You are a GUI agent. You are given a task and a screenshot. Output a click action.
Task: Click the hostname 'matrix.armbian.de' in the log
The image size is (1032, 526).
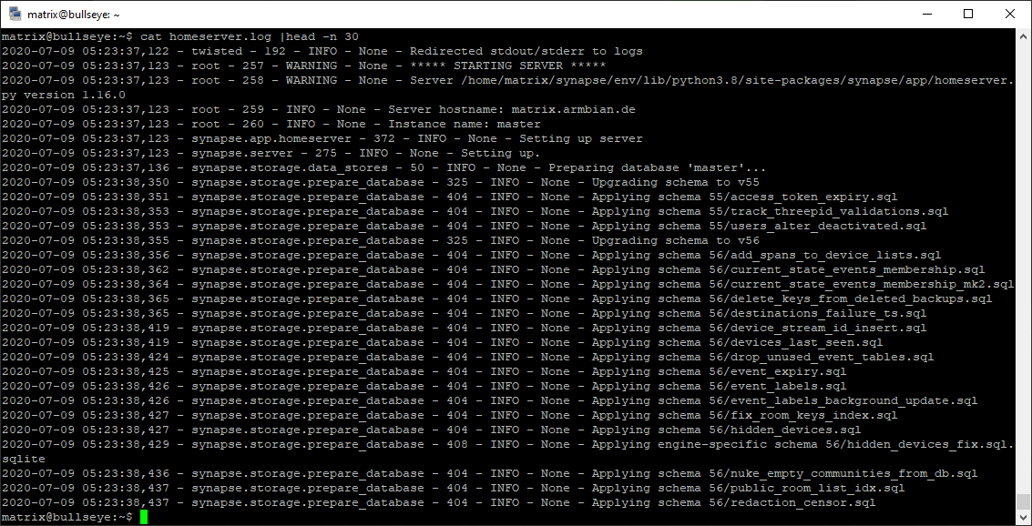point(573,109)
